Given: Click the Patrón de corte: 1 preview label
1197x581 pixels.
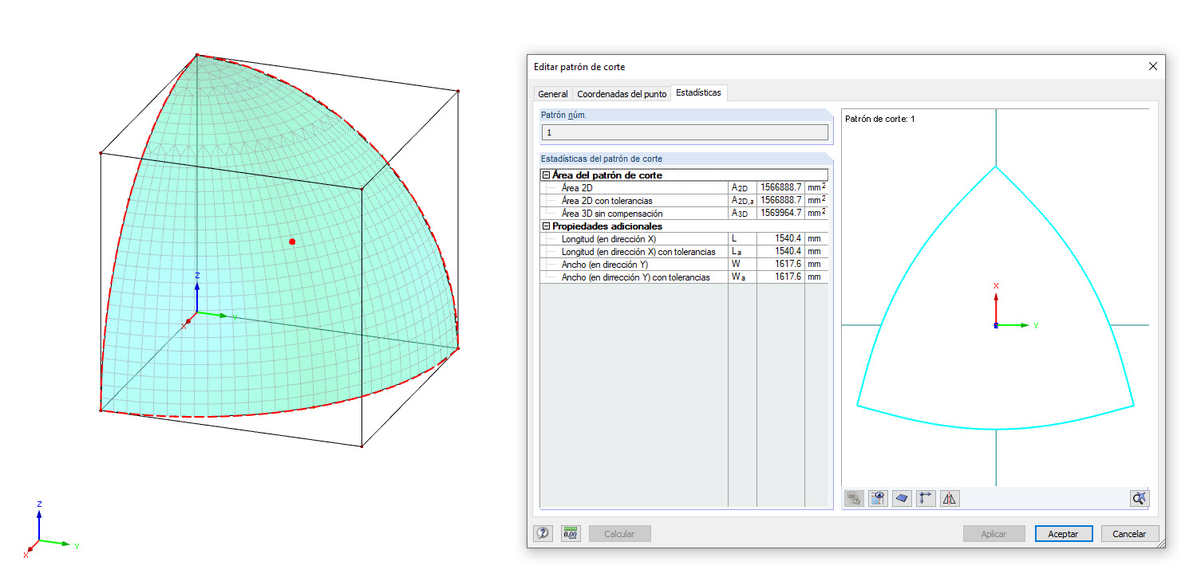Looking at the screenshot, I should [x=879, y=119].
